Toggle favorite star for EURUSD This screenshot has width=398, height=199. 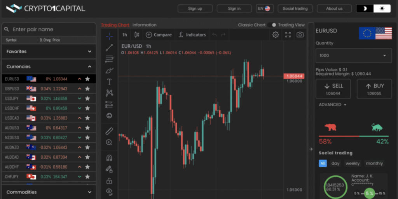(87, 79)
